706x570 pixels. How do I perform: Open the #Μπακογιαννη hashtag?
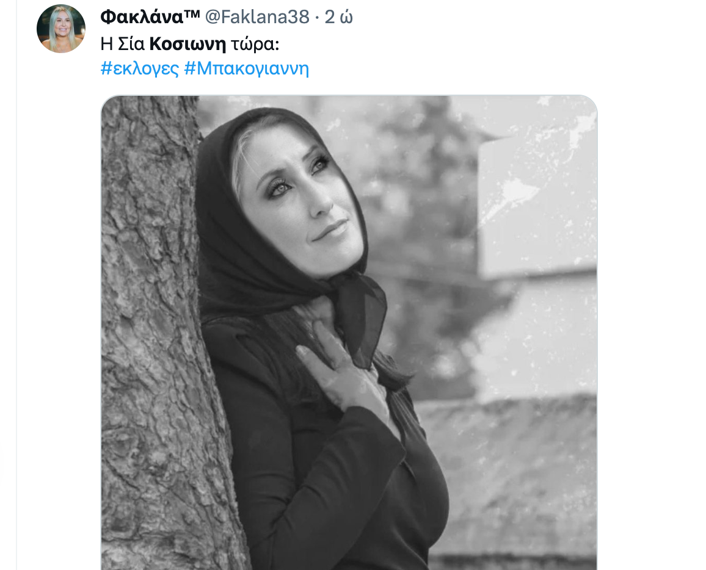coord(247,68)
